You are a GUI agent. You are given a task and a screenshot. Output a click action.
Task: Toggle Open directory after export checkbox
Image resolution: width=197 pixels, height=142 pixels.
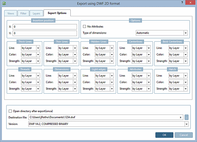coord(11,111)
